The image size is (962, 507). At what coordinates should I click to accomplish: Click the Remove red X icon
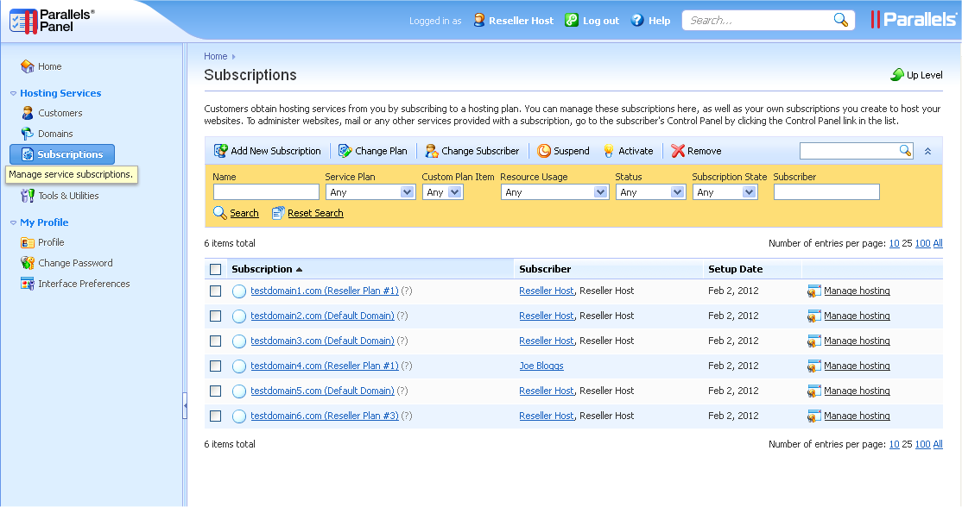pos(678,151)
